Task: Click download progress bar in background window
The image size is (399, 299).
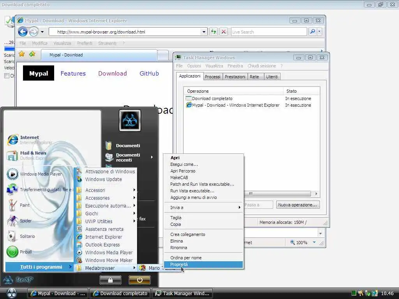Action: (x=9, y=49)
